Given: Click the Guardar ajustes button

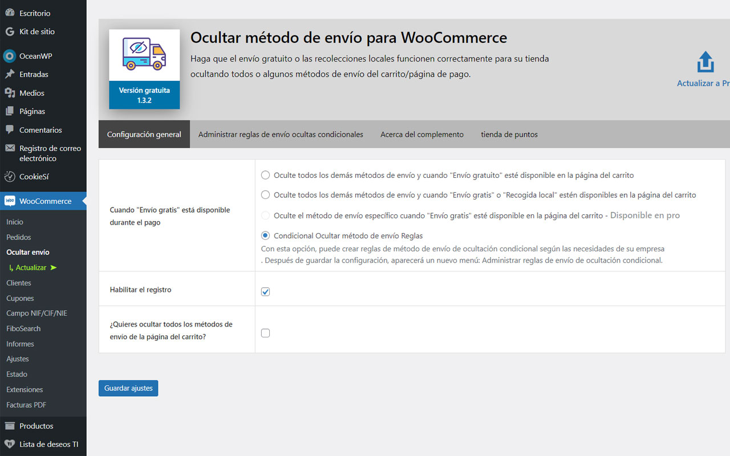Looking at the screenshot, I should click(128, 388).
